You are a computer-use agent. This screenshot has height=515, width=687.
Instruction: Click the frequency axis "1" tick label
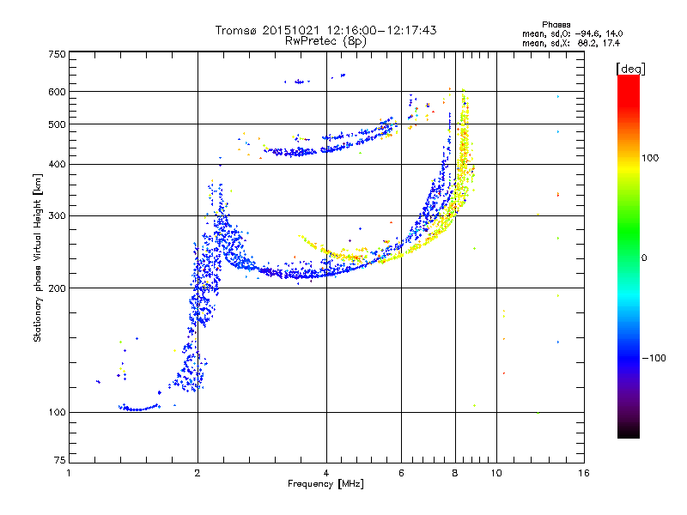point(69,473)
